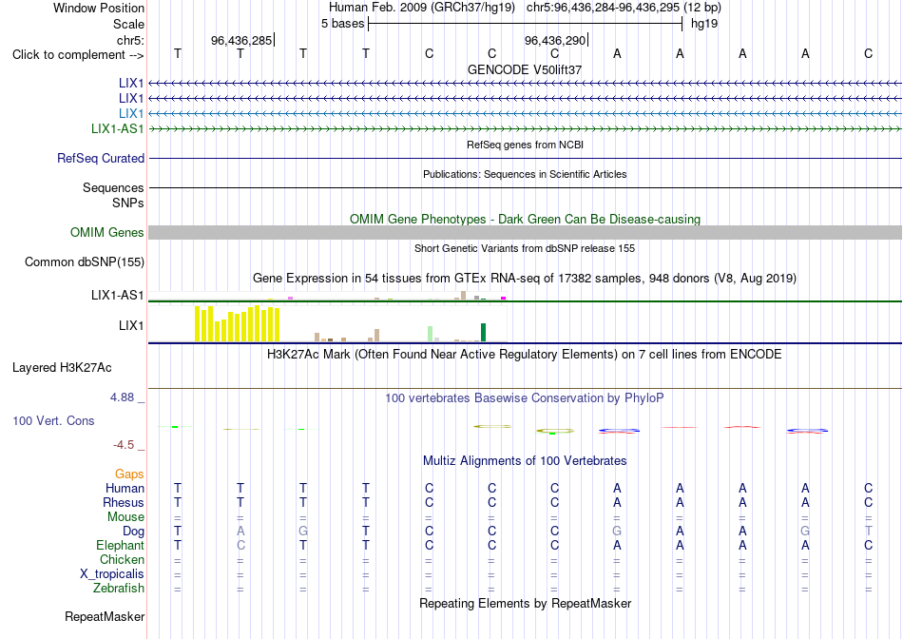Select the X_tropicalis alignment row label
Image resolution: width=903 pixels, height=639 pixels.
(x=112, y=574)
